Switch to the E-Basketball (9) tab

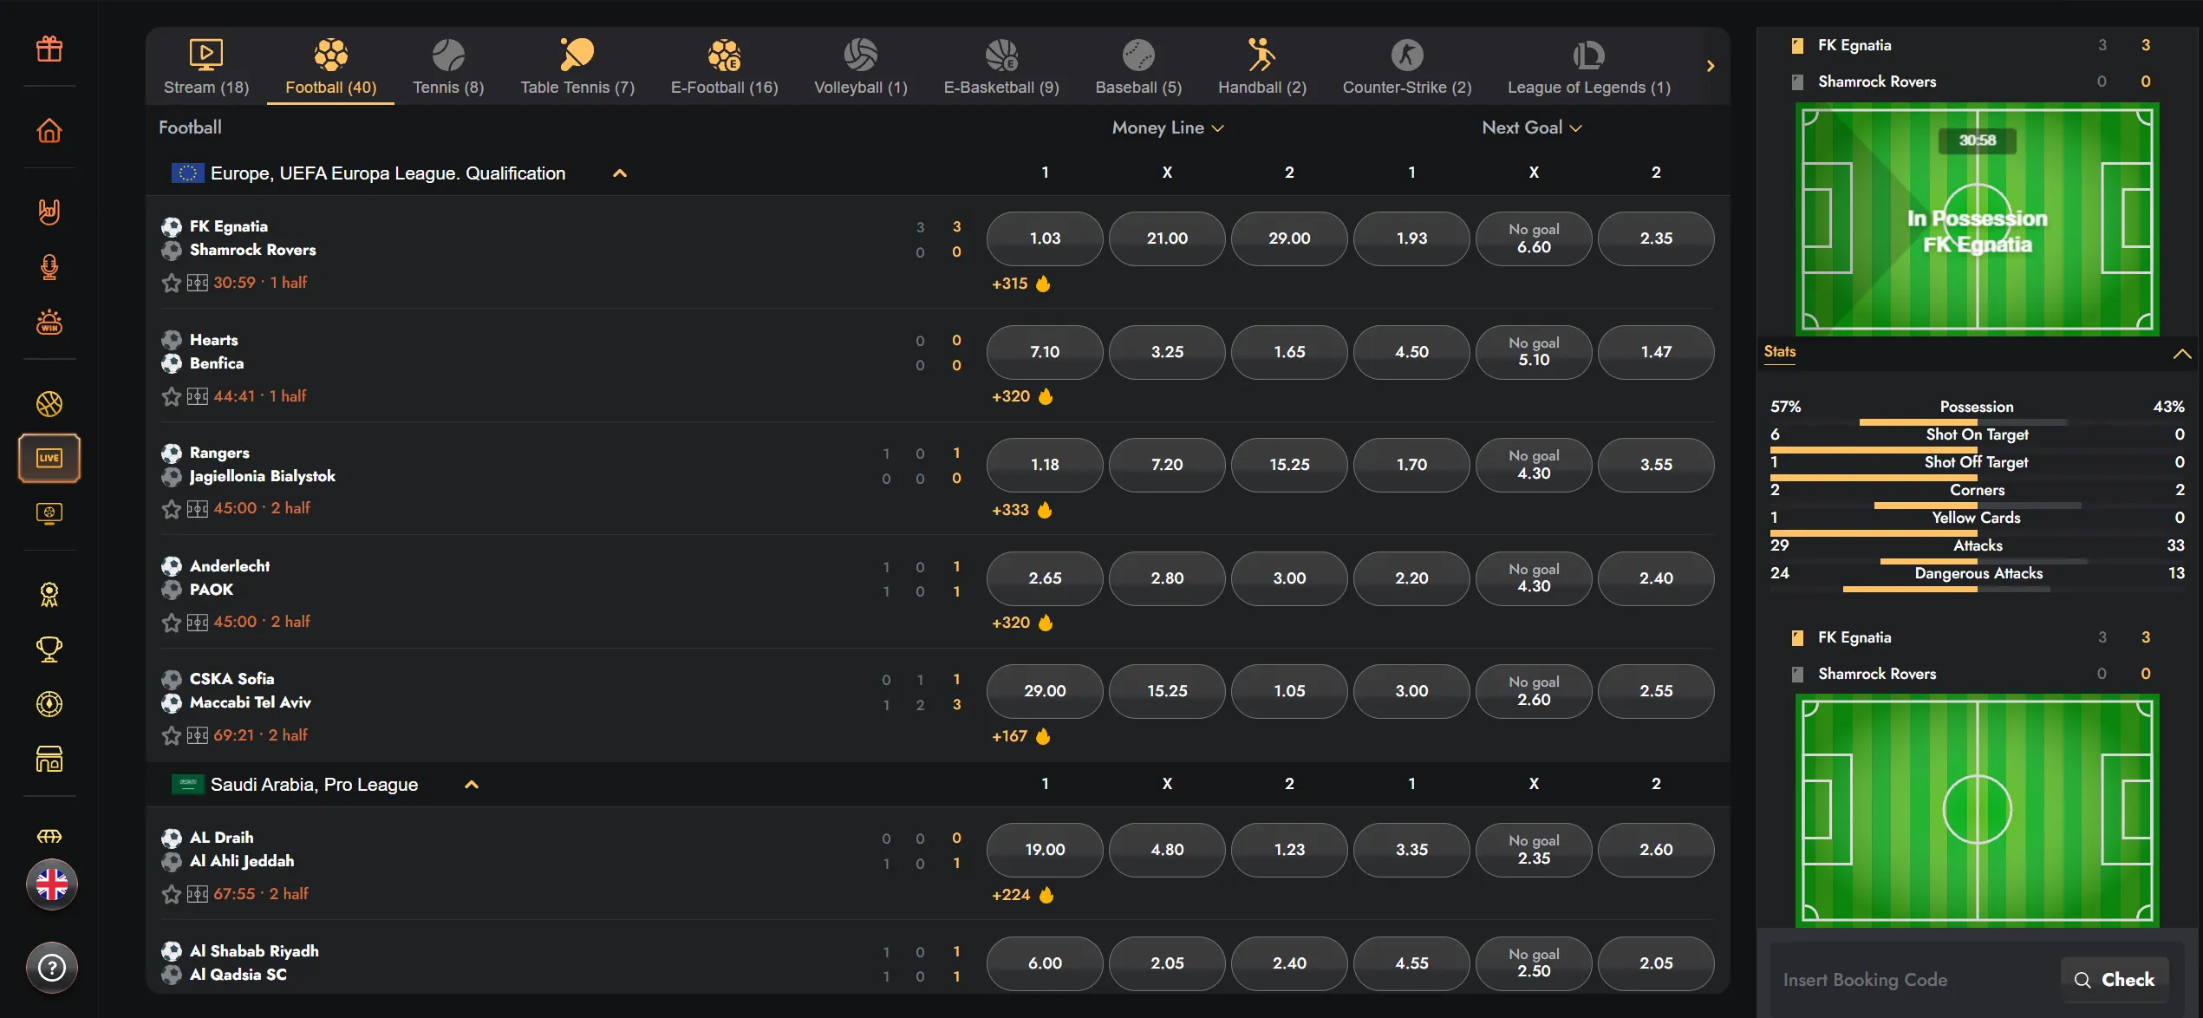click(x=1001, y=67)
